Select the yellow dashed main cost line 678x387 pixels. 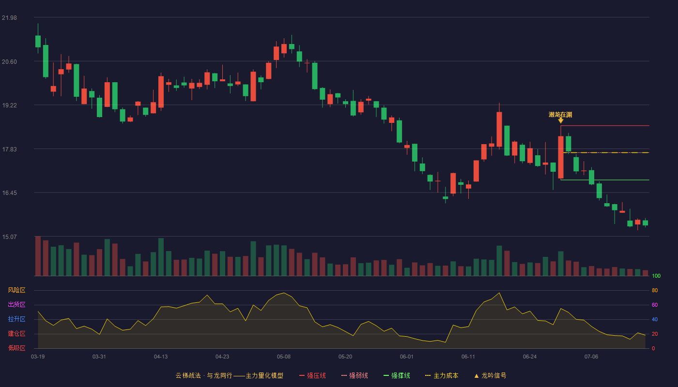[605, 152]
